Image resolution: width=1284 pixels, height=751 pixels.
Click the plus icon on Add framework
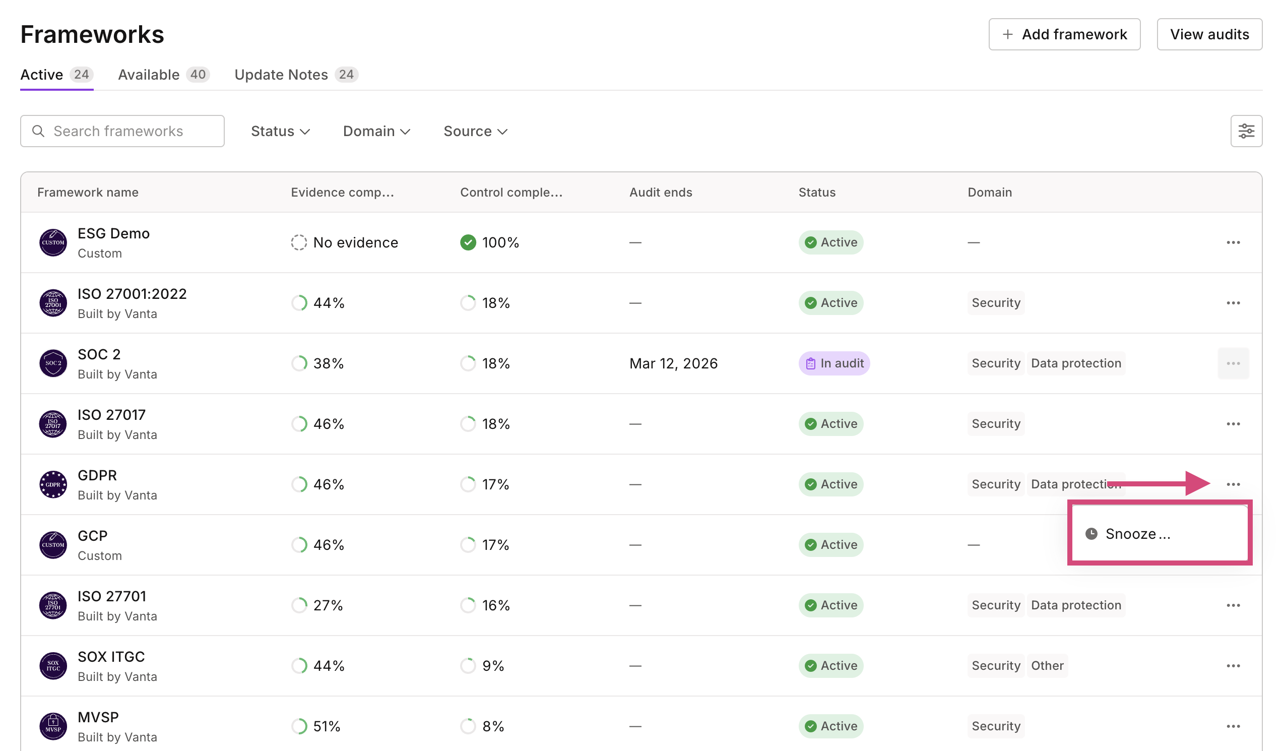click(x=1007, y=34)
